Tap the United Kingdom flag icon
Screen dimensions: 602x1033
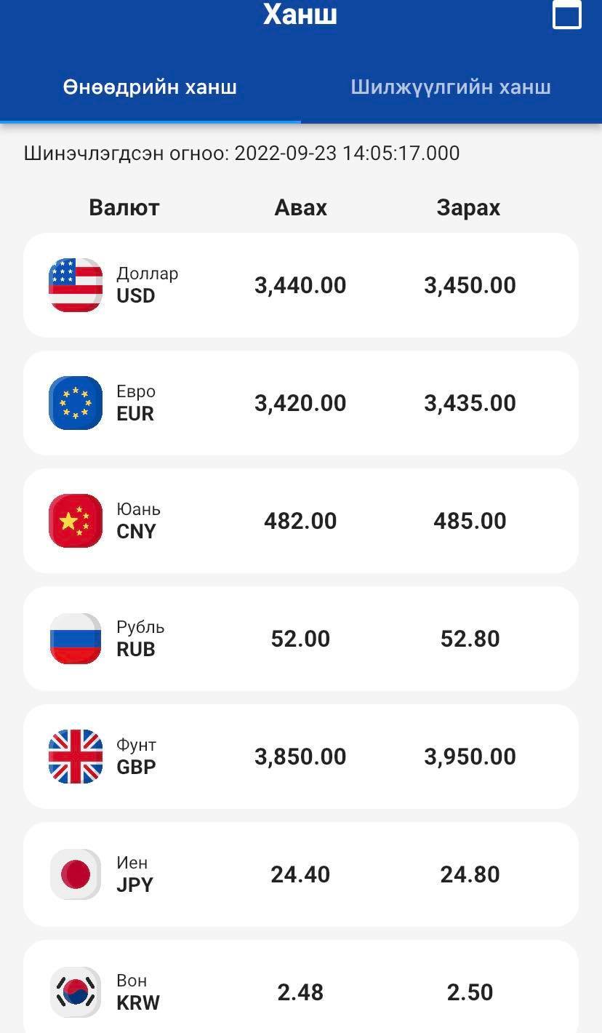(76, 757)
